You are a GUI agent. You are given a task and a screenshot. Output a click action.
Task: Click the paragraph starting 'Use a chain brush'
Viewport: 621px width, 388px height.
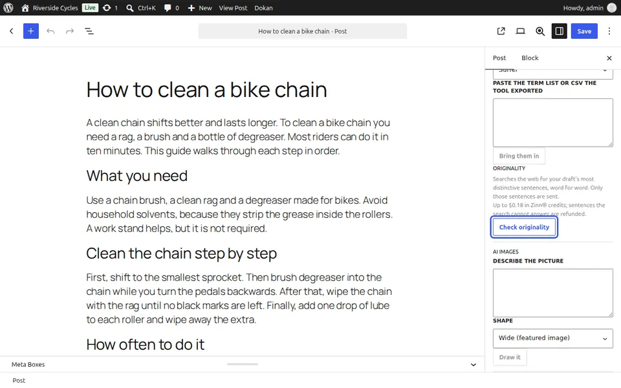click(x=240, y=214)
